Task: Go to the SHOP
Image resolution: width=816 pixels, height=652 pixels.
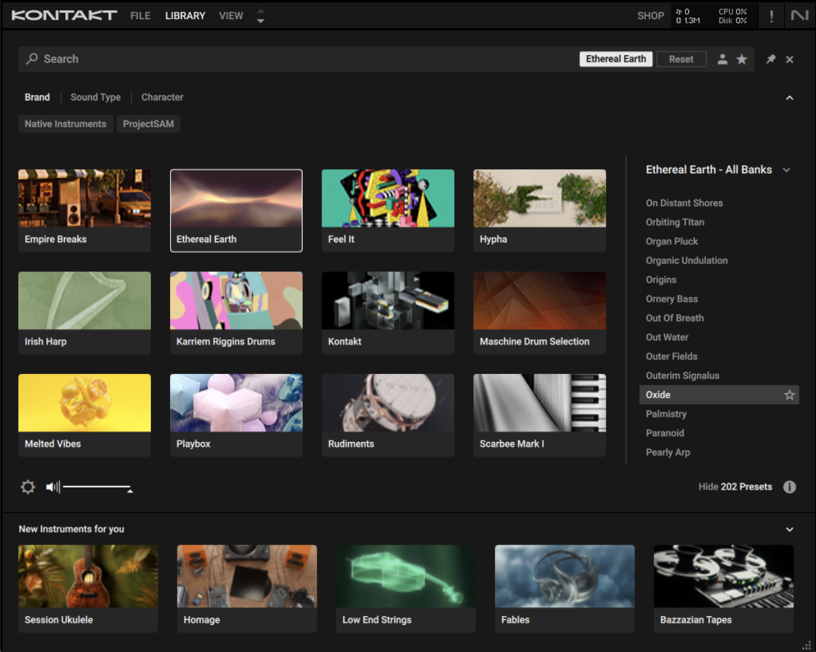Action: tap(651, 16)
